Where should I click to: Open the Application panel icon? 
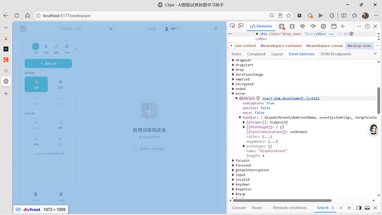(x=334, y=27)
